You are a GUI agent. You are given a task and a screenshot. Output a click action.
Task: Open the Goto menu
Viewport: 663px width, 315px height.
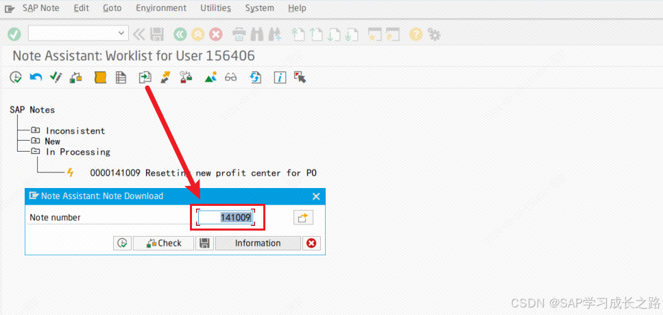tap(112, 8)
